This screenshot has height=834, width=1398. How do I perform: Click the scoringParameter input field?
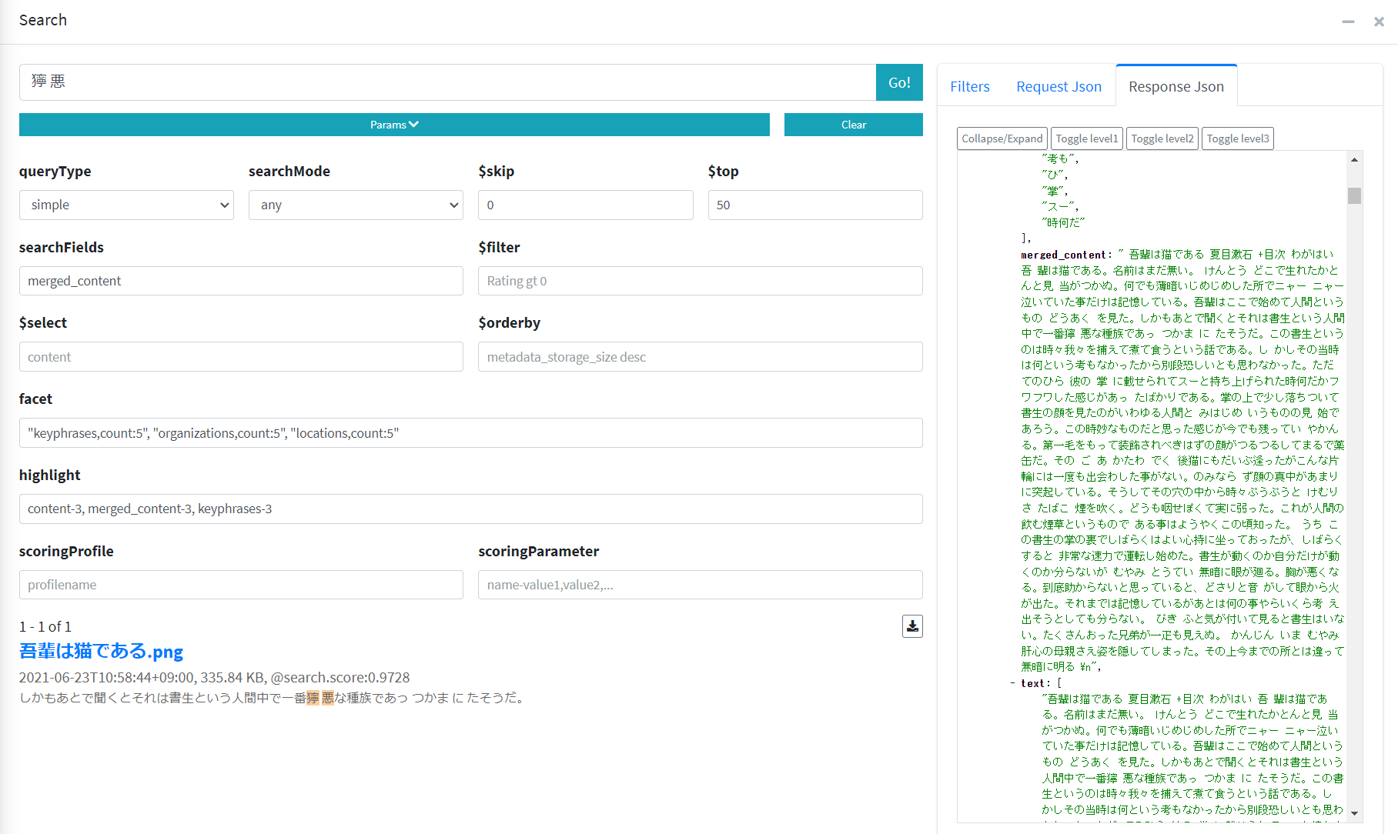[701, 585]
